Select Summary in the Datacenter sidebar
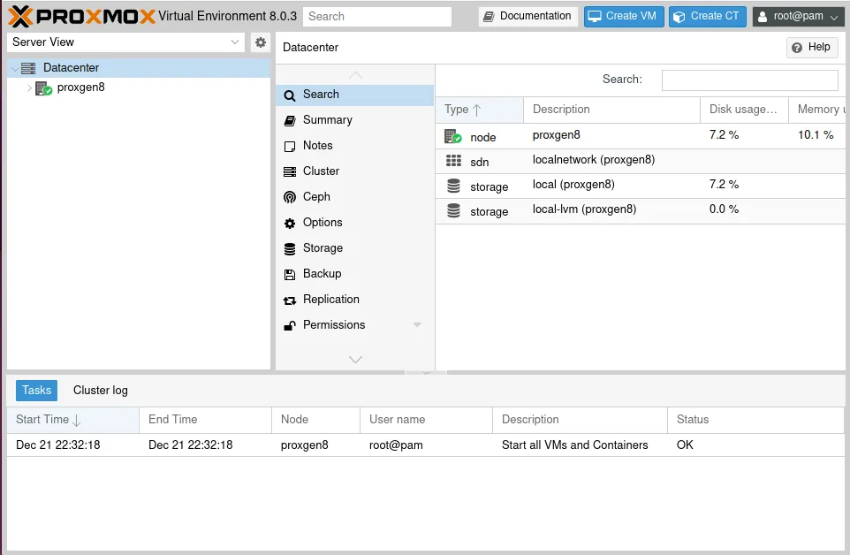 pyautogui.click(x=327, y=119)
